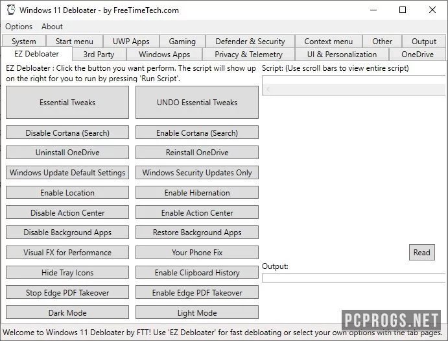Apply Visual FX for Performance

[67, 252]
